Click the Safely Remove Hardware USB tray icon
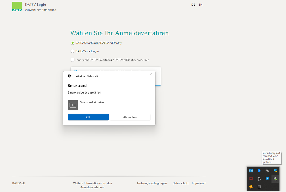This screenshot has width=286, height=192. tap(259, 179)
